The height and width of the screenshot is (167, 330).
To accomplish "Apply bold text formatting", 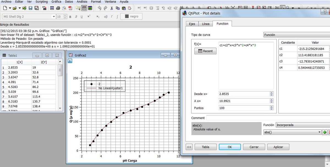I will point(70,17).
